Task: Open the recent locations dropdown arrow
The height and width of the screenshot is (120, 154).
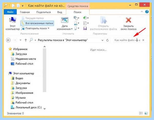Action: [21, 40]
